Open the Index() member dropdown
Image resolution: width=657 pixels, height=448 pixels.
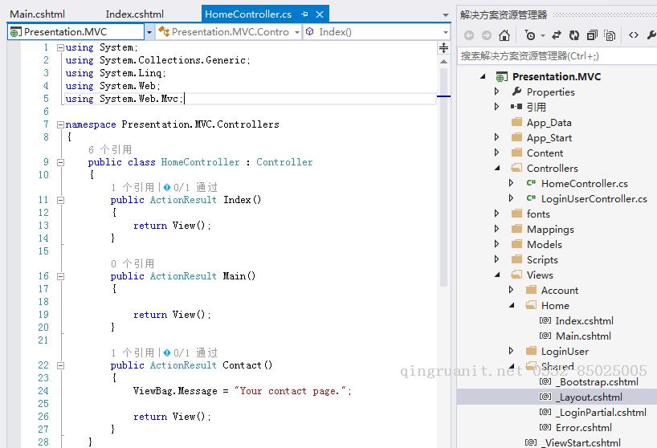click(x=446, y=32)
